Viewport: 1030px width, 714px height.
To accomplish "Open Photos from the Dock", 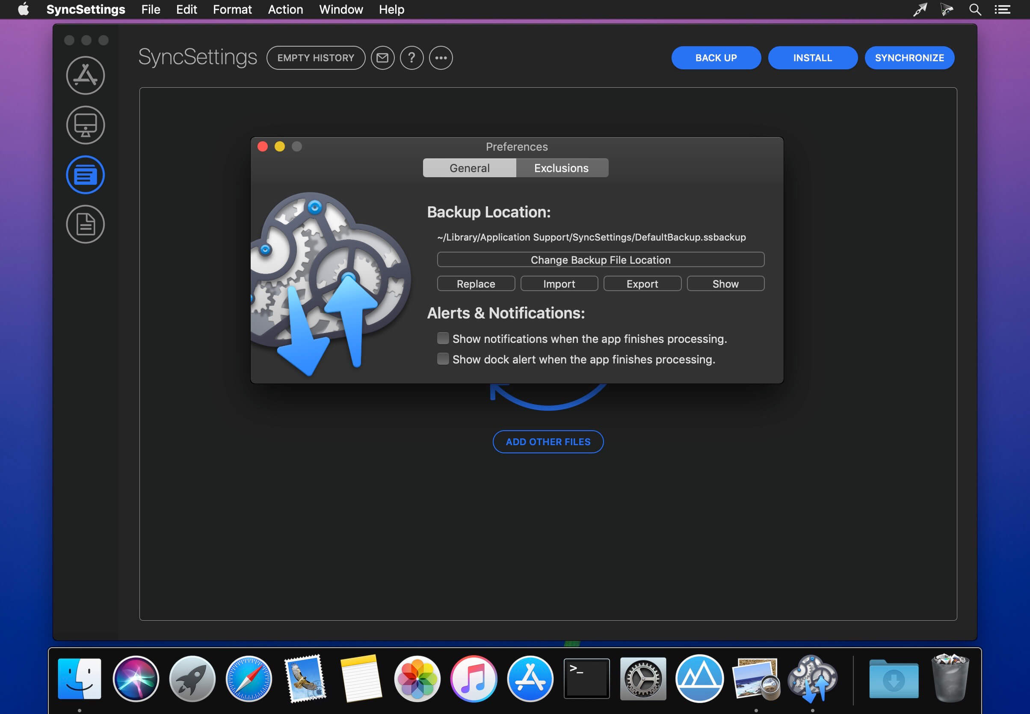I will 417,678.
